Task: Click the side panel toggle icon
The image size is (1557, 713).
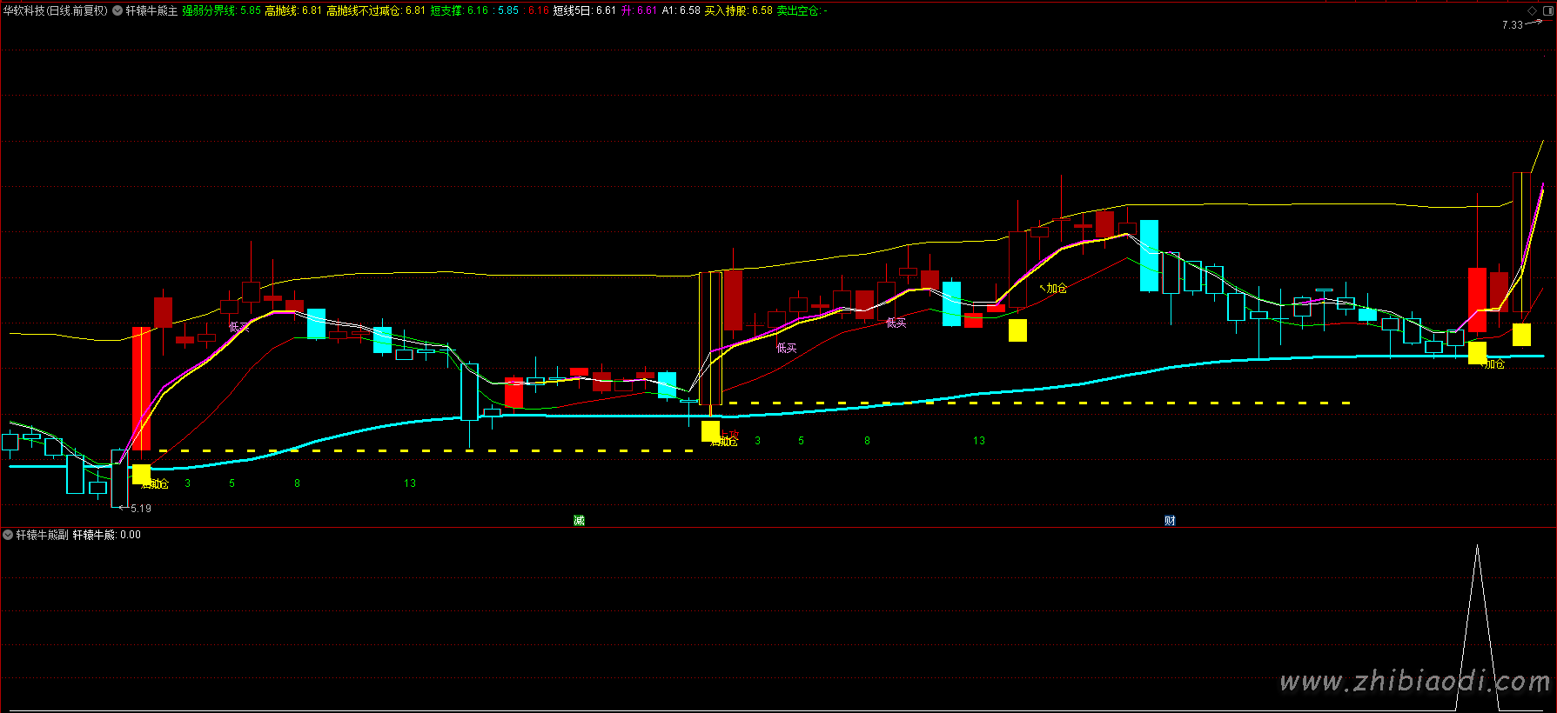Action: click(1547, 10)
